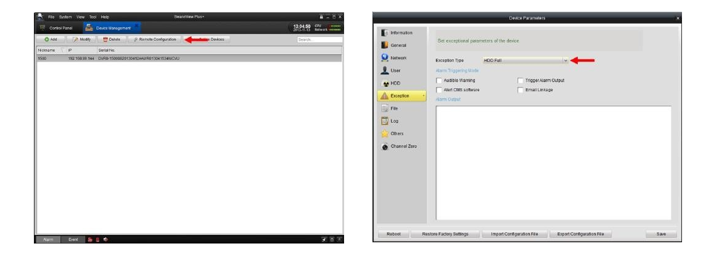Screen dimensions: 719x262
Task: Toggle the Email Linkage checkbox
Action: [520, 90]
